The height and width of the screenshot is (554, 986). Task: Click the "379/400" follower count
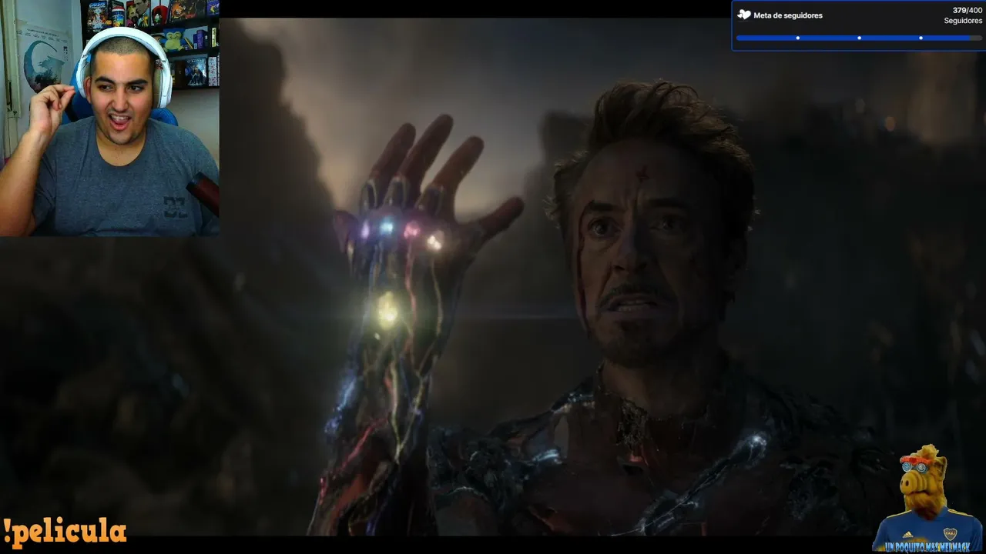(x=967, y=11)
